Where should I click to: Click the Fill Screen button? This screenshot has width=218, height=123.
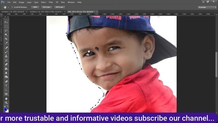(60, 7)
